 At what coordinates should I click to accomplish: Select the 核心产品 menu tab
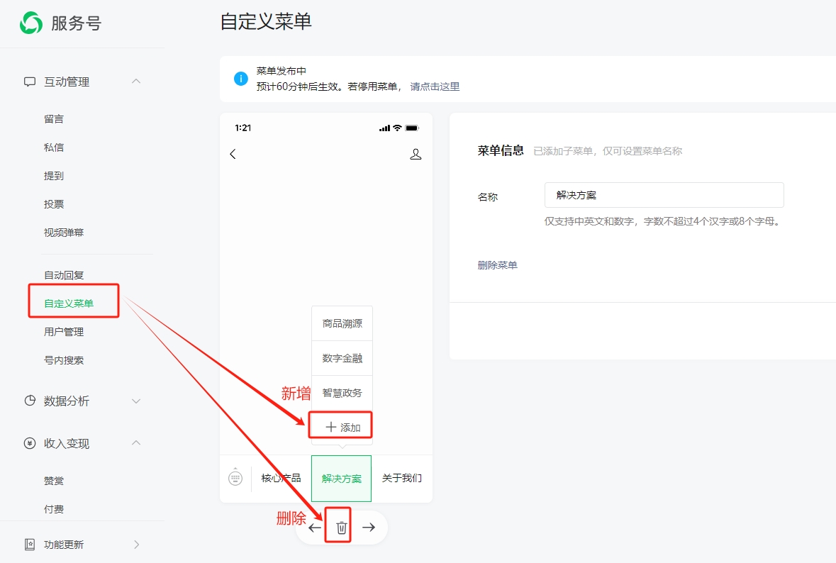(281, 478)
